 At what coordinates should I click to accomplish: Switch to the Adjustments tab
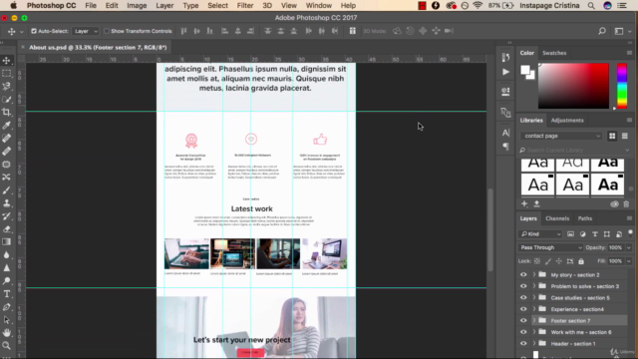(x=567, y=120)
